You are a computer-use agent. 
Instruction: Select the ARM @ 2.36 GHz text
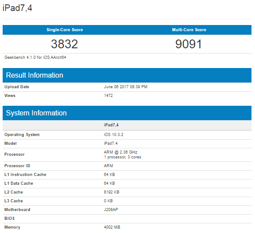pyautogui.click(x=121, y=152)
